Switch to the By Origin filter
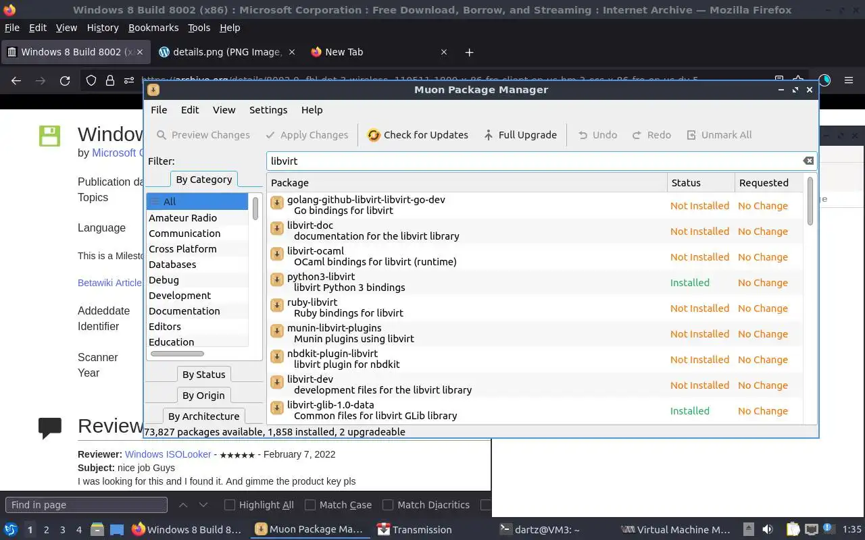The image size is (865, 540). click(x=203, y=396)
